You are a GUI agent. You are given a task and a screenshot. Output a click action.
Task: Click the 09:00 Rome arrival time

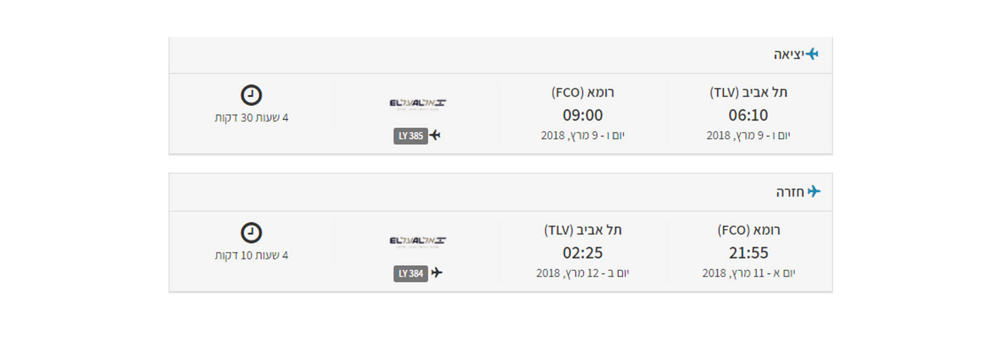(x=583, y=115)
